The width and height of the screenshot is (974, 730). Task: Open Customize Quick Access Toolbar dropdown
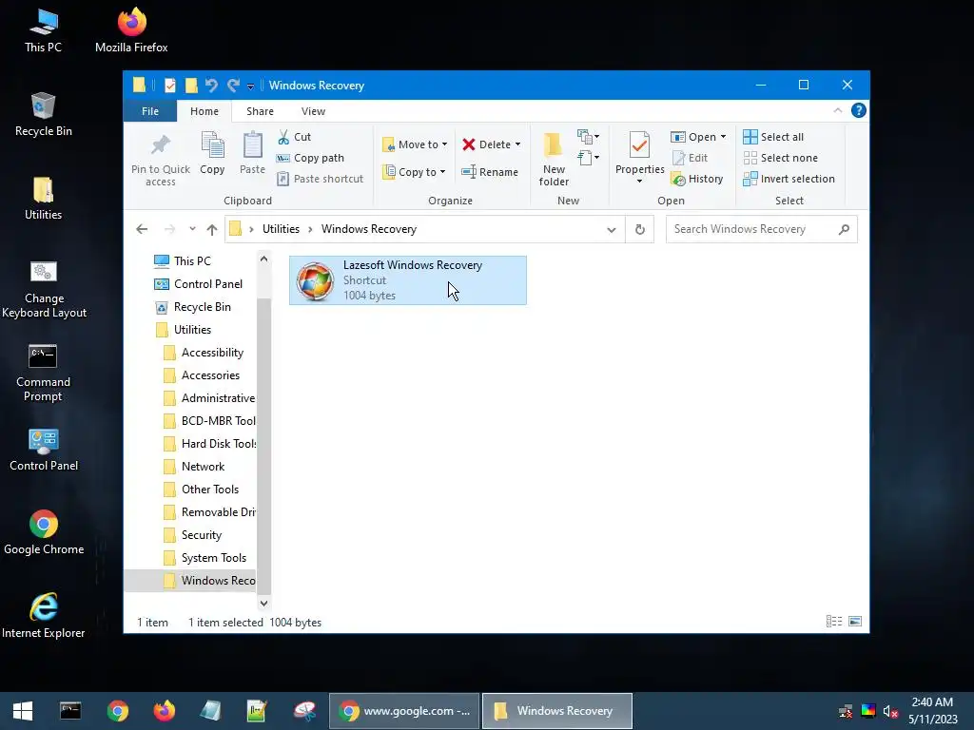[250, 86]
